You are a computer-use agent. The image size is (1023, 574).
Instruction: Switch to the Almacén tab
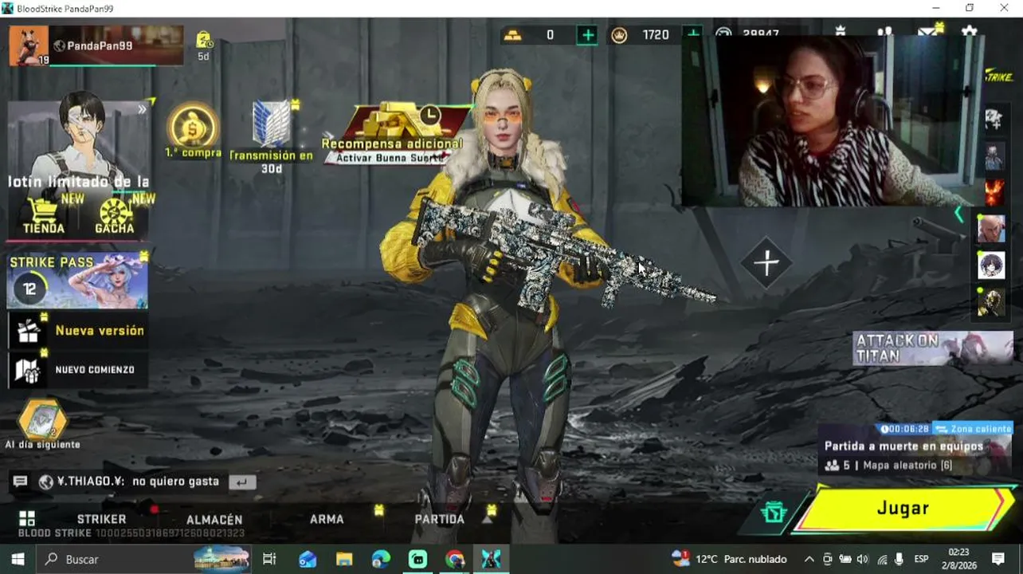pyautogui.click(x=214, y=520)
